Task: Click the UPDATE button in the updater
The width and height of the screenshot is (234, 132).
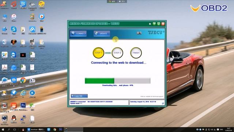Action: [x=102, y=33]
